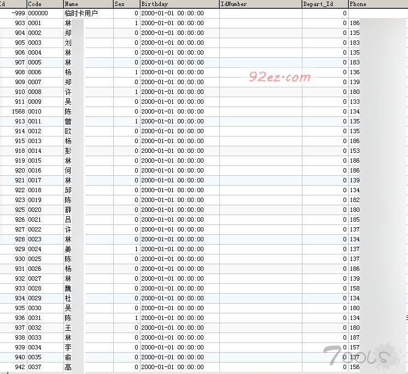Click the empty IdNumber cell in row 0016
The height and width of the screenshot is (374, 408).
tap(261, 171)
